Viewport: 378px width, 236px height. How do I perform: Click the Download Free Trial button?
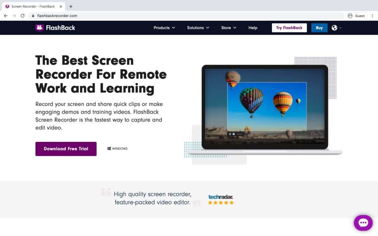tap(66, 149)
